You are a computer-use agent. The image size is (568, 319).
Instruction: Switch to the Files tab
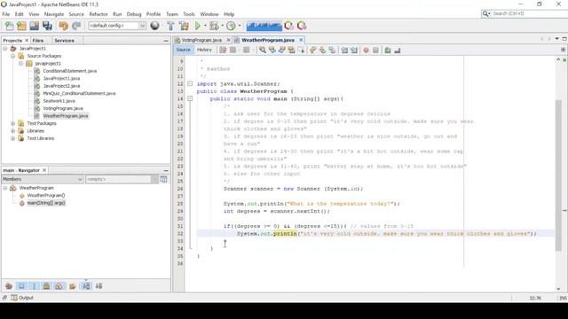[37, 41]
